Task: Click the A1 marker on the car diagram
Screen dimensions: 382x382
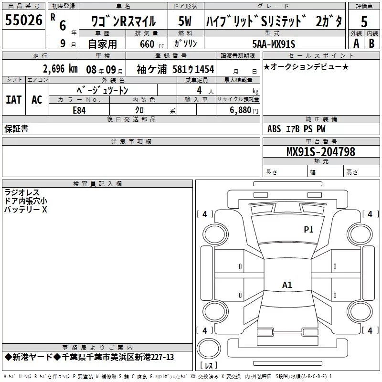Action: [287, 285]
